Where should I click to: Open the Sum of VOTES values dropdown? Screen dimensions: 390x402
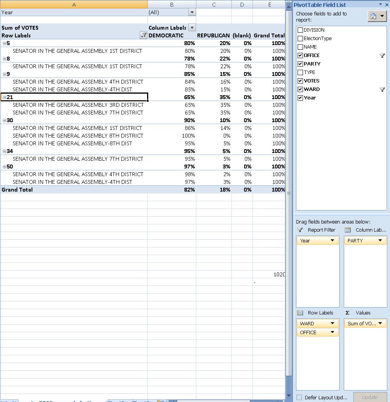click(380, 323)
